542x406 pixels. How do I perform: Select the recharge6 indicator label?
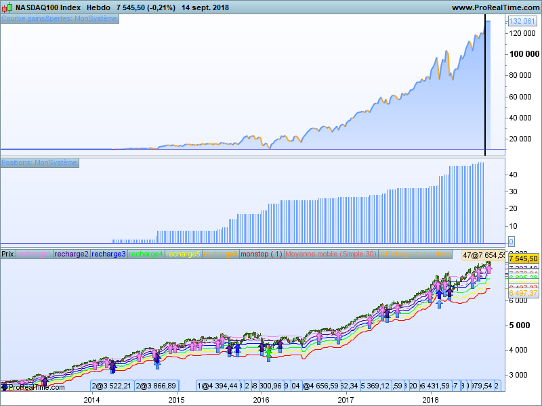[x=221, y=254]
